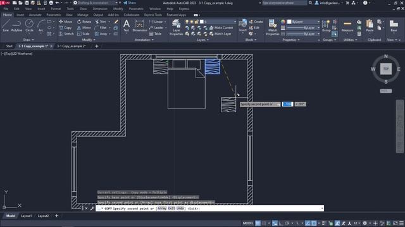Activate the Move command
Viewport: 405px width, 227px height.
pyautogui.click(x=65, y=21)
